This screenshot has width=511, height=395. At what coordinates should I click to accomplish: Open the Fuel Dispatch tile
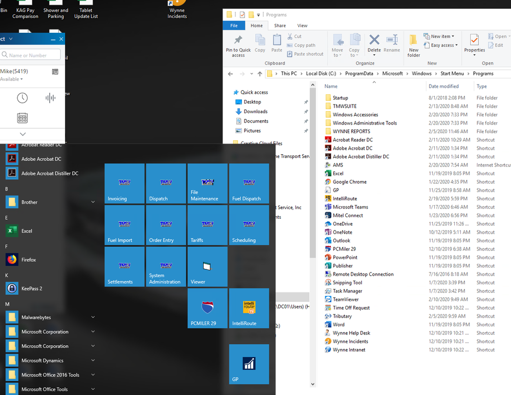[249, 183]
